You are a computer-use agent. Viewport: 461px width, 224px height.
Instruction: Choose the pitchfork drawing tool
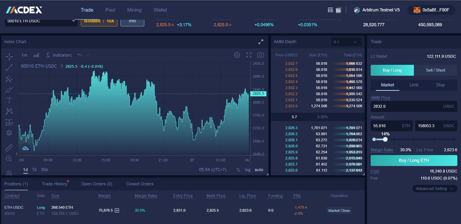(x=9, y=79)
